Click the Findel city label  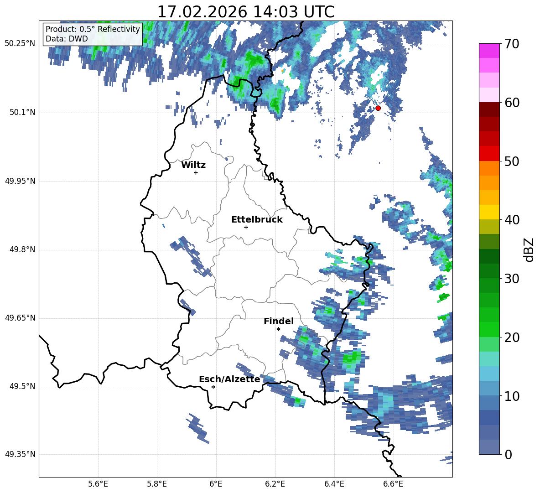coord(279,321)
